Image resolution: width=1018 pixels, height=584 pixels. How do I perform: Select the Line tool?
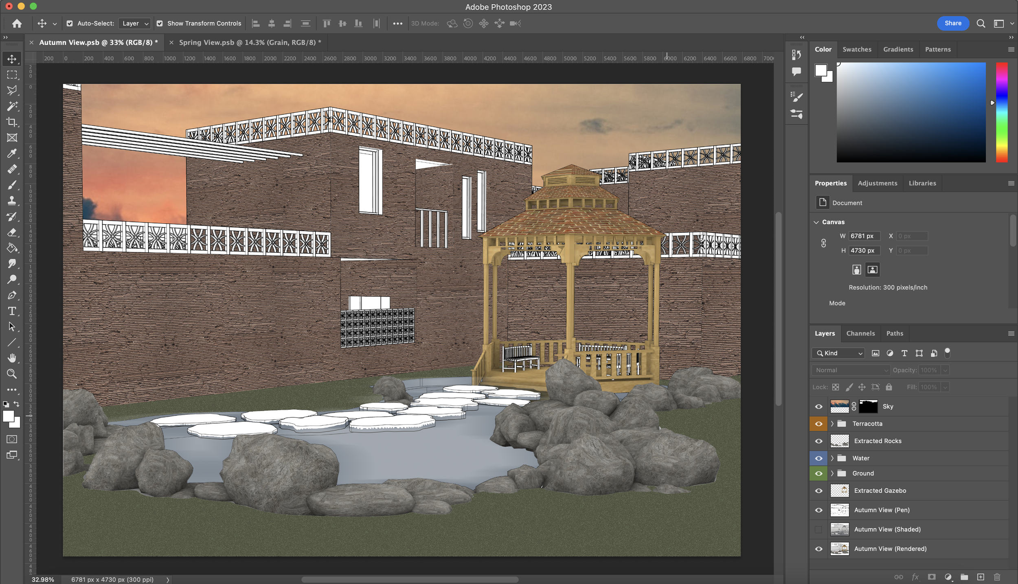point(12,342)
